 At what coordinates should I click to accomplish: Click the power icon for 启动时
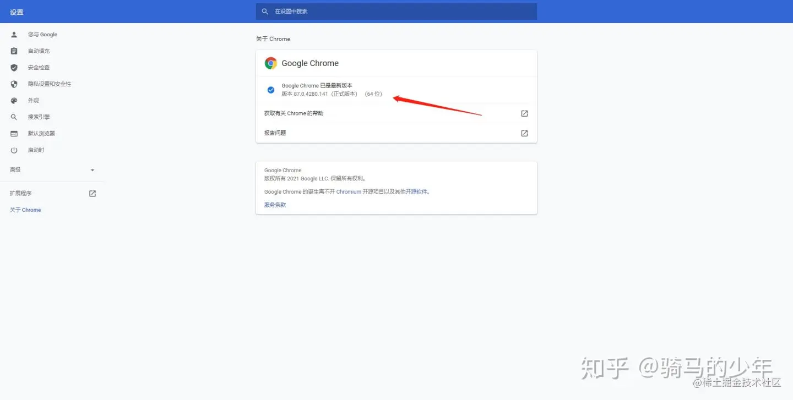coord(14,150)
